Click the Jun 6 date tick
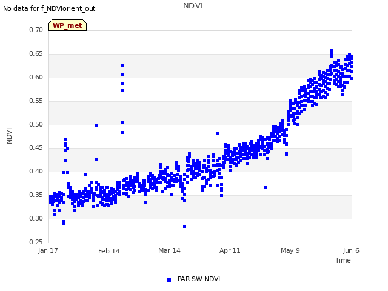 (351, 250)
